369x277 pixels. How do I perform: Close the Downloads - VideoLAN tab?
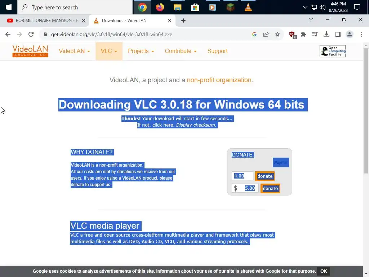point(170,21)
